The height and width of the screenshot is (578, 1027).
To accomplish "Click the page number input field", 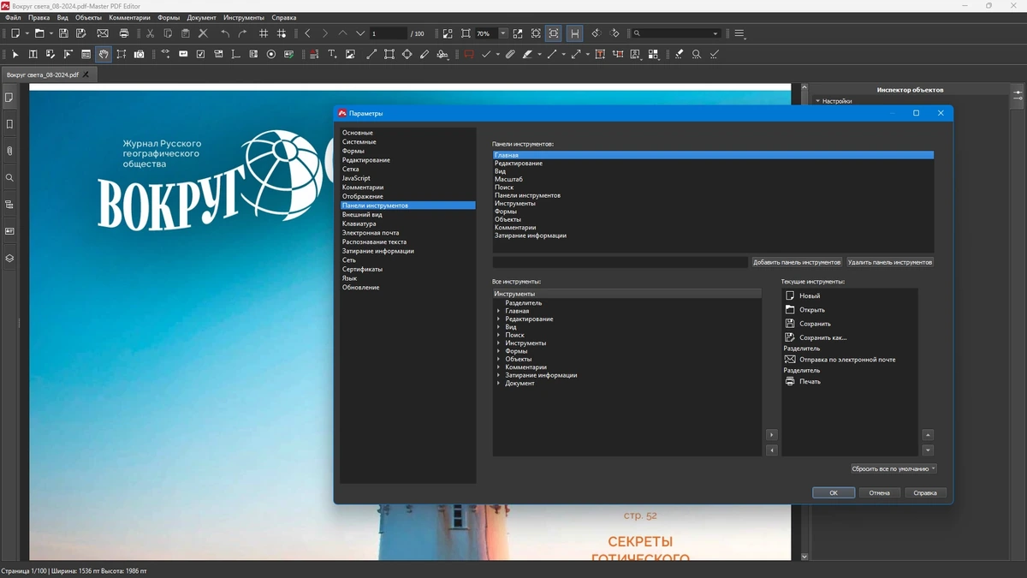I will click(389, 33).
